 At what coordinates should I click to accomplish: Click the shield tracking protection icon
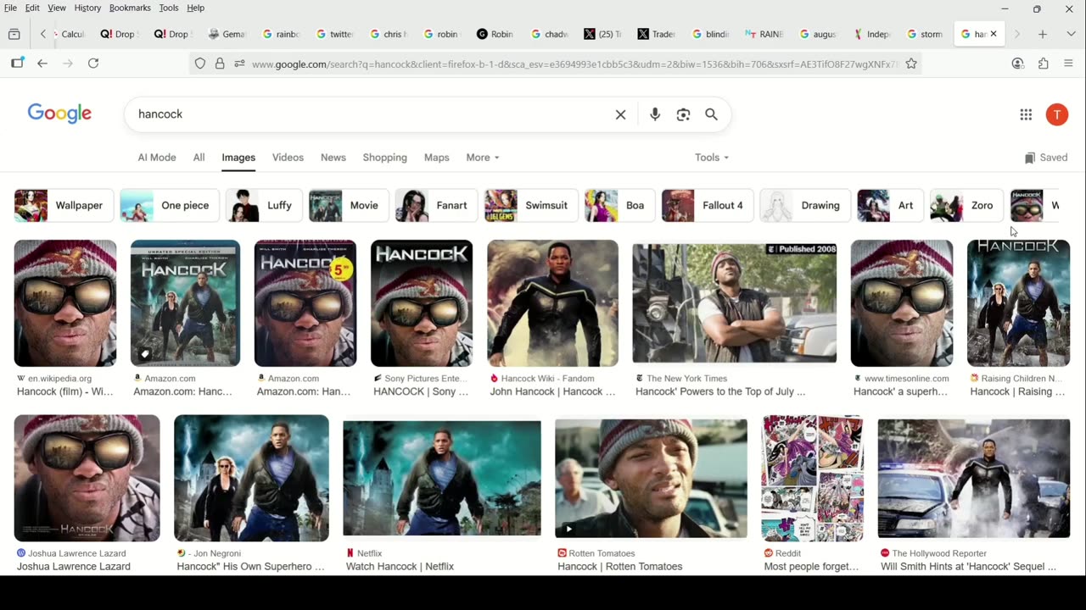[x=200, y=64]
